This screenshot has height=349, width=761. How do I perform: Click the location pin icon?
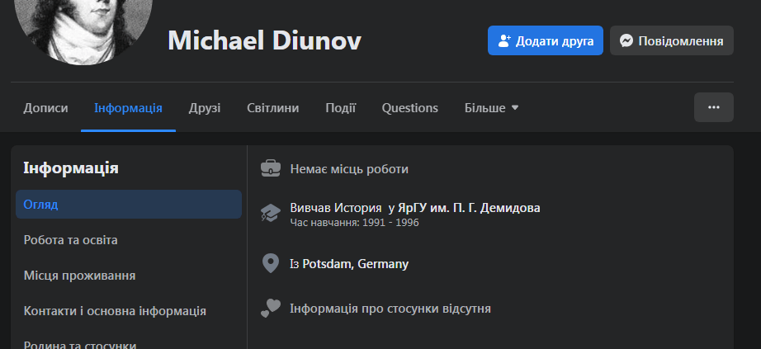(x=270, y=264)
